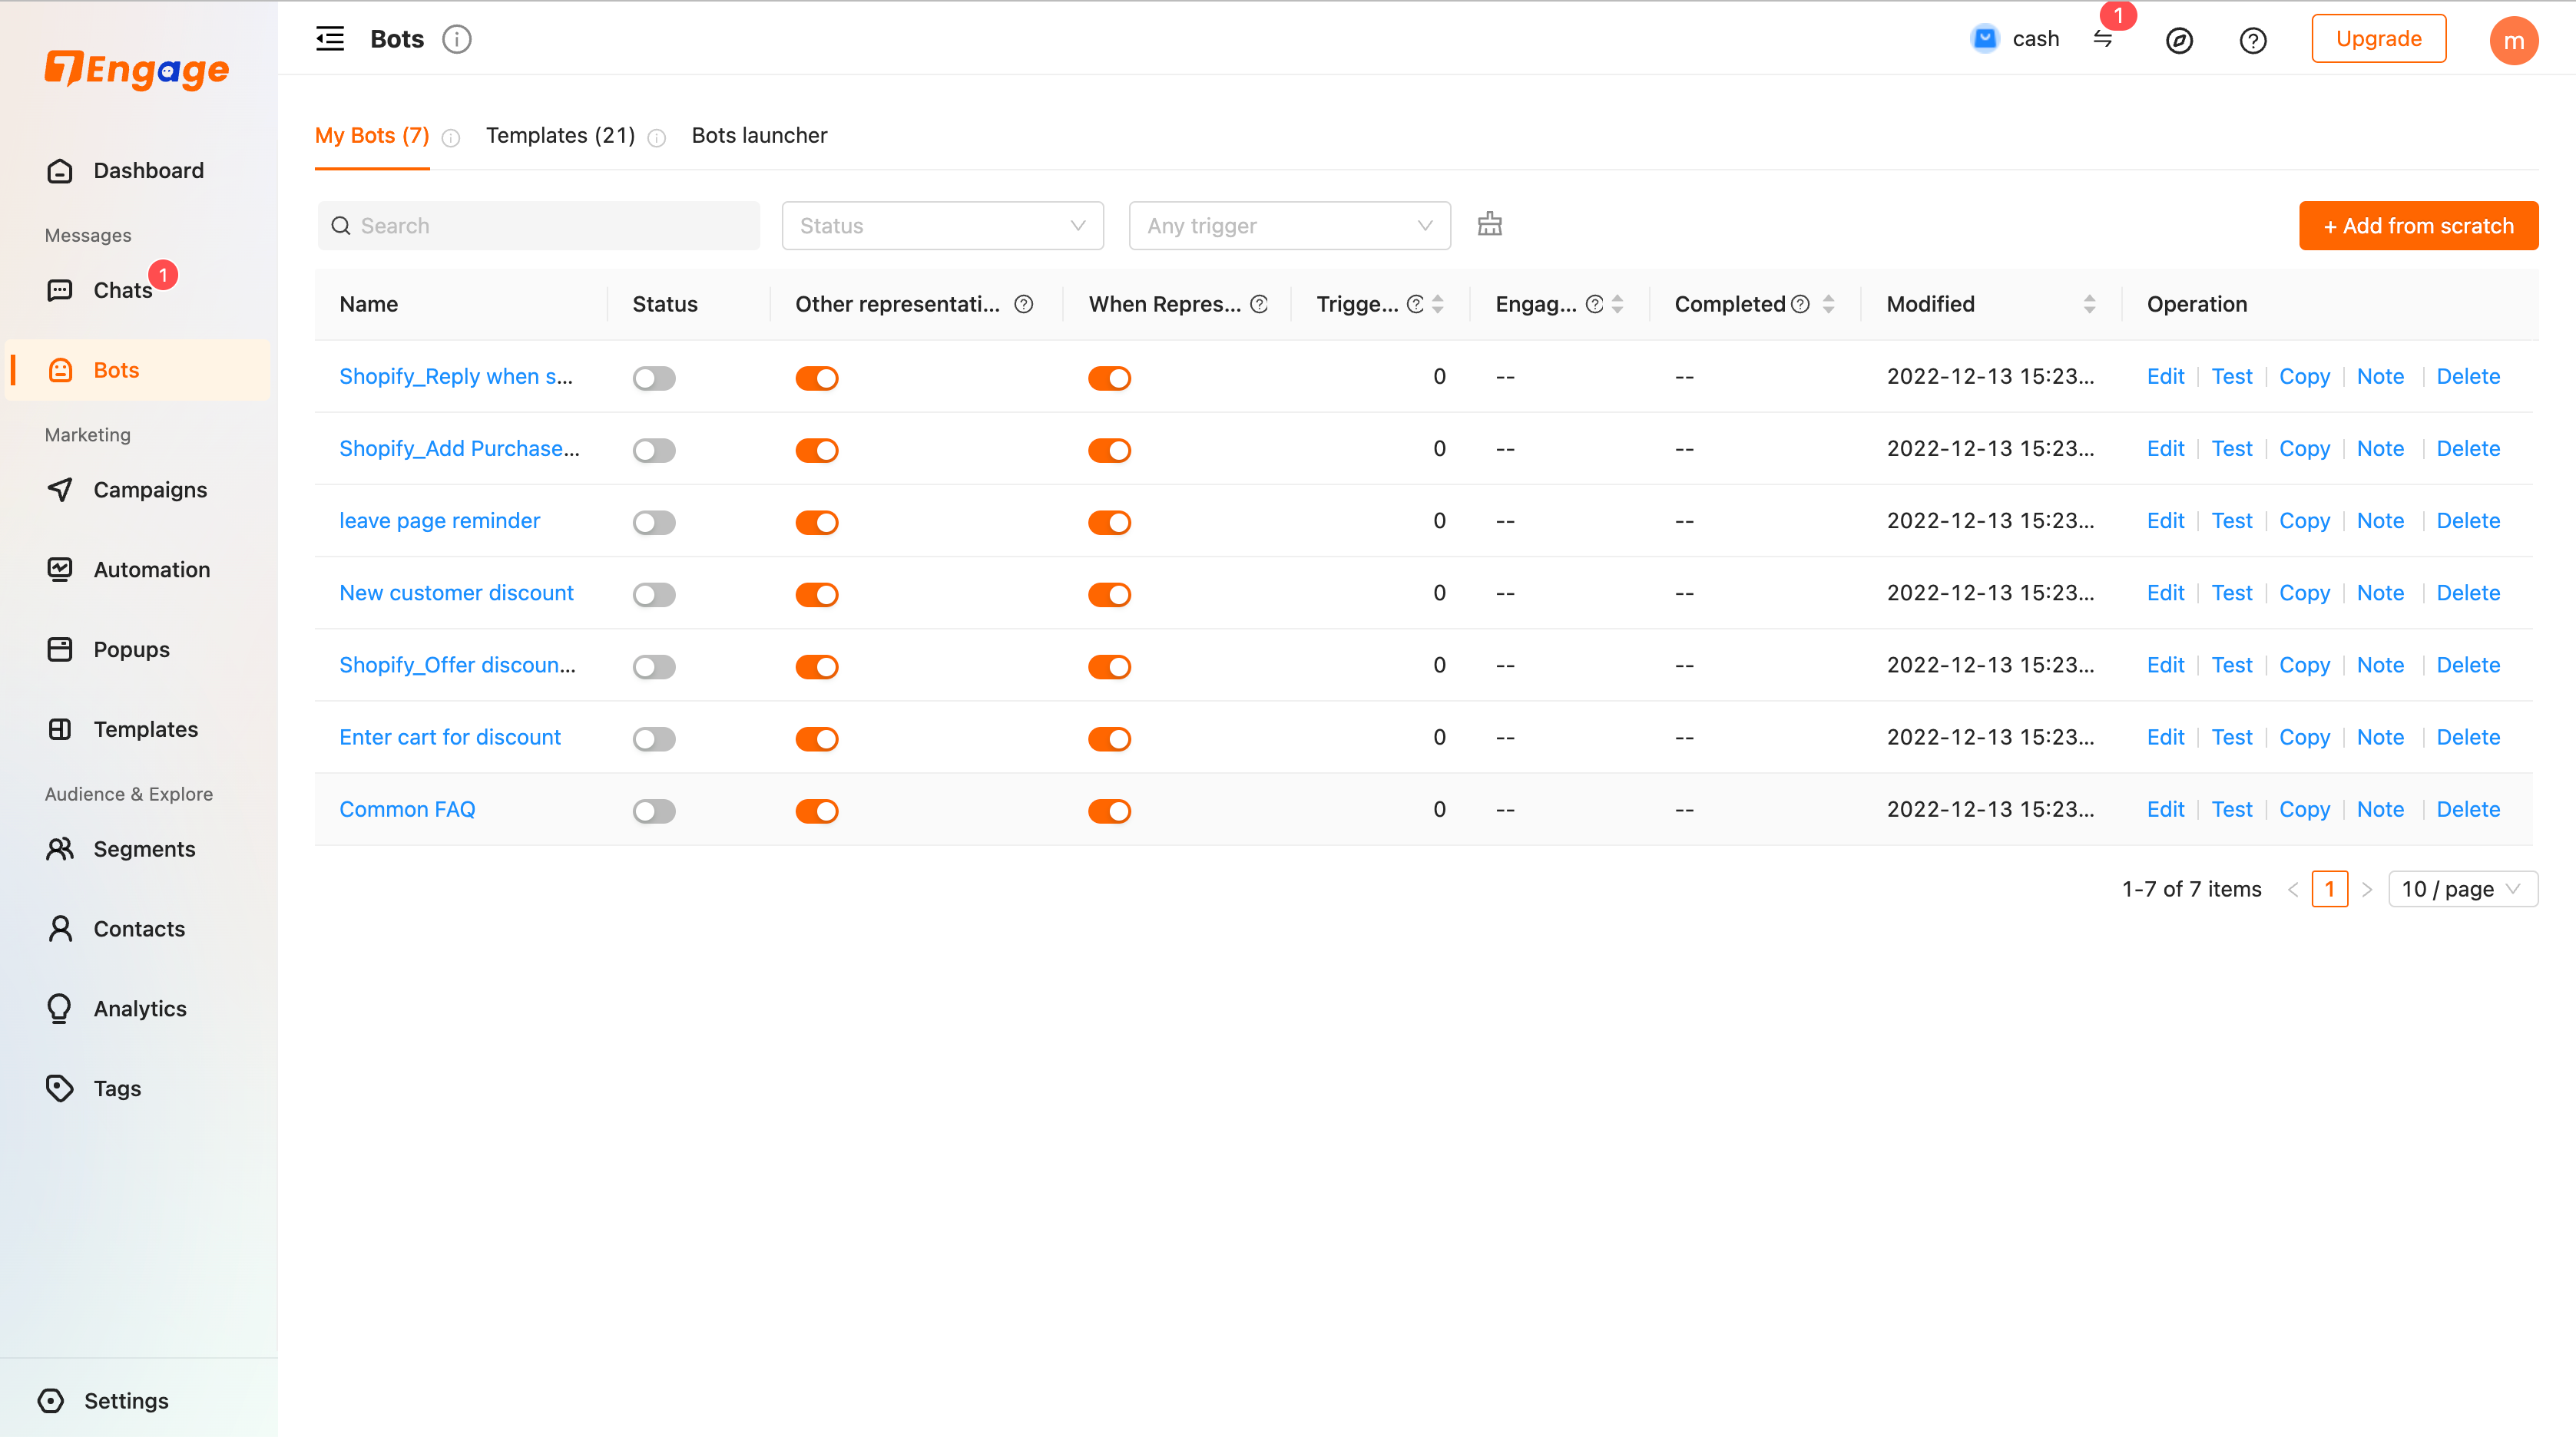The image size is (2576, 1437).
Task: Switch to the Templates (21) tab
Action: click(x=560, y=135)
